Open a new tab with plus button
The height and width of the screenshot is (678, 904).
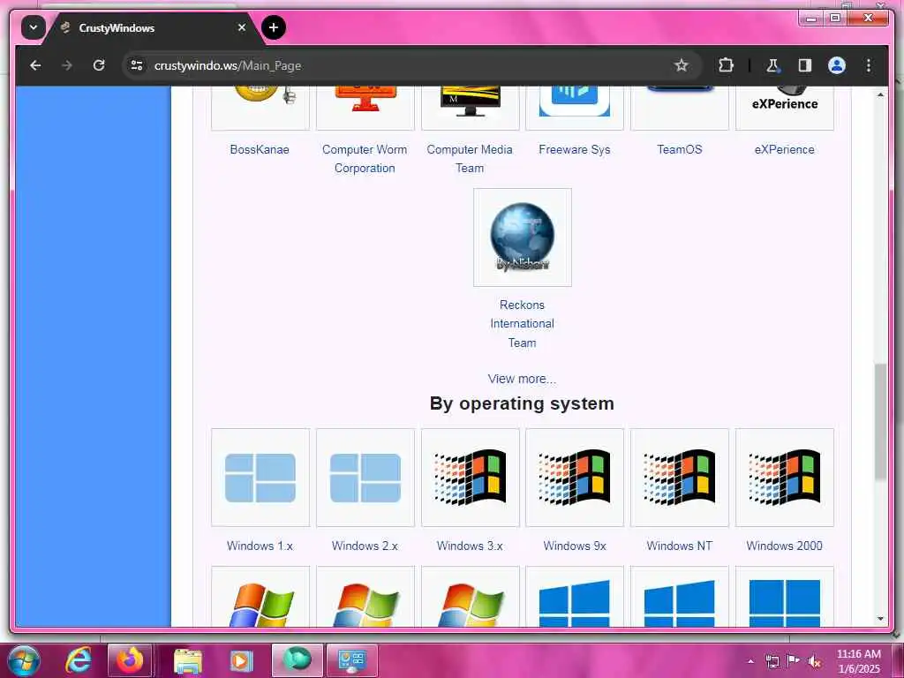(274, 27)
